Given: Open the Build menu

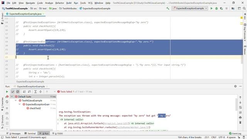Looking at the screenshot, I should (69, 3).
